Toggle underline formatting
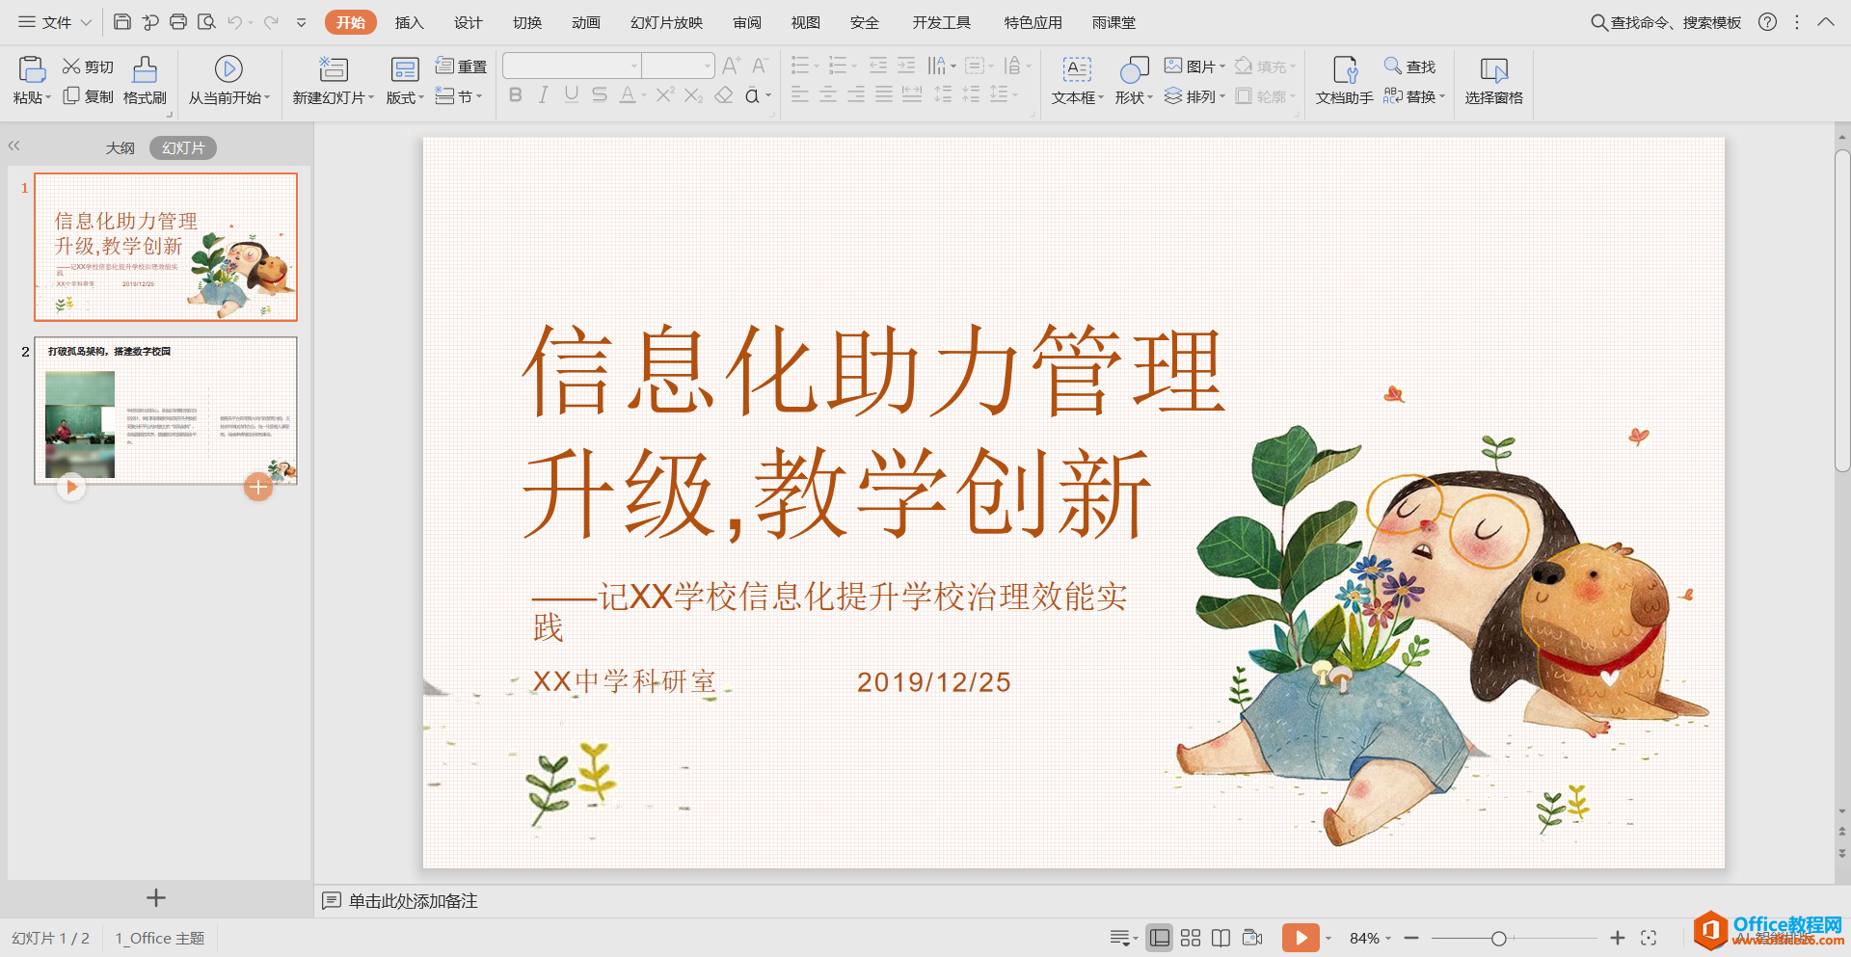Viewport: 1851px width, 957px height. click(x=571, y=94)
